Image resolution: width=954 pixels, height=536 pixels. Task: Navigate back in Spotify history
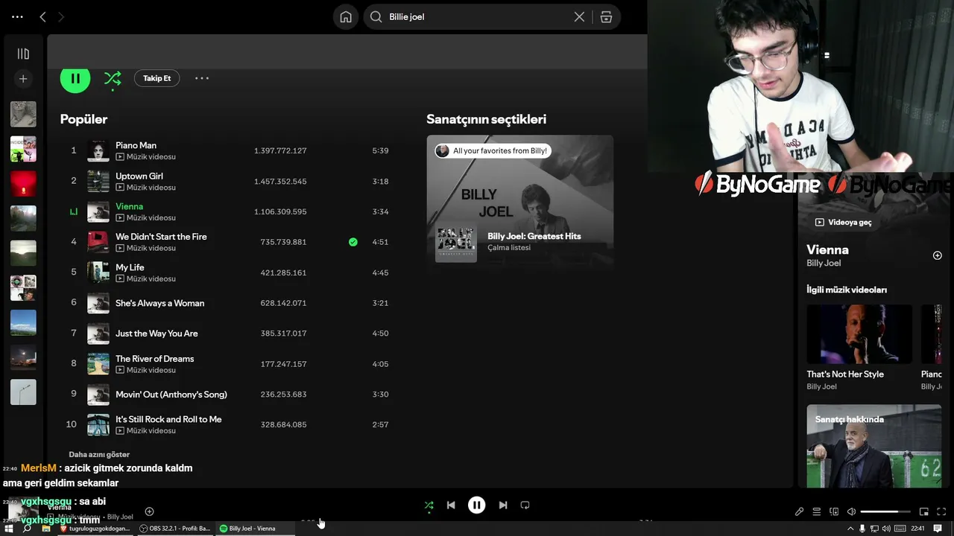click(x=42, y=16)
